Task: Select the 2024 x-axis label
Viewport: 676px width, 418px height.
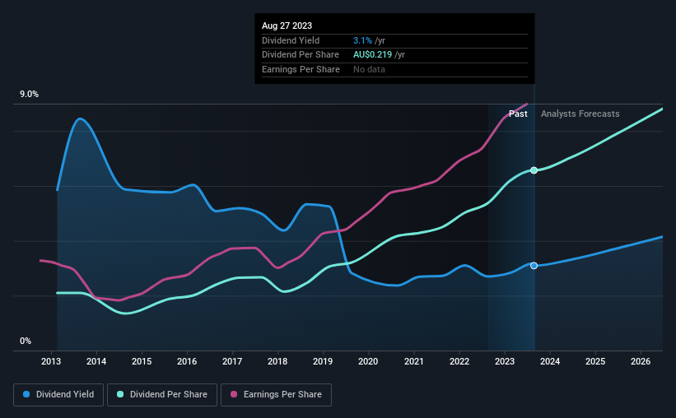Action: pyautogui.click(x=550, y=361)
